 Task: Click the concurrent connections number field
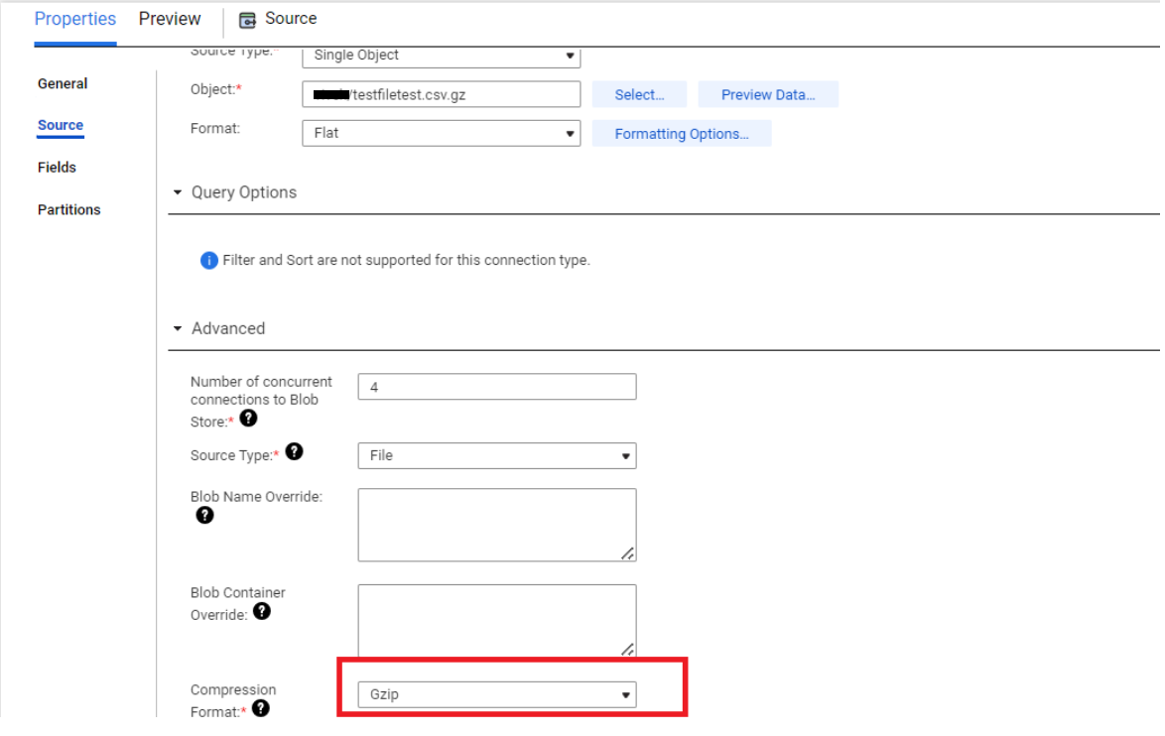(497, 387)
